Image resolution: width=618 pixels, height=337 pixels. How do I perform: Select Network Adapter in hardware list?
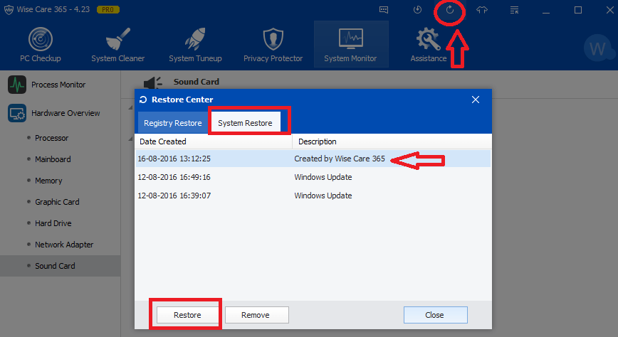[64, 245]
